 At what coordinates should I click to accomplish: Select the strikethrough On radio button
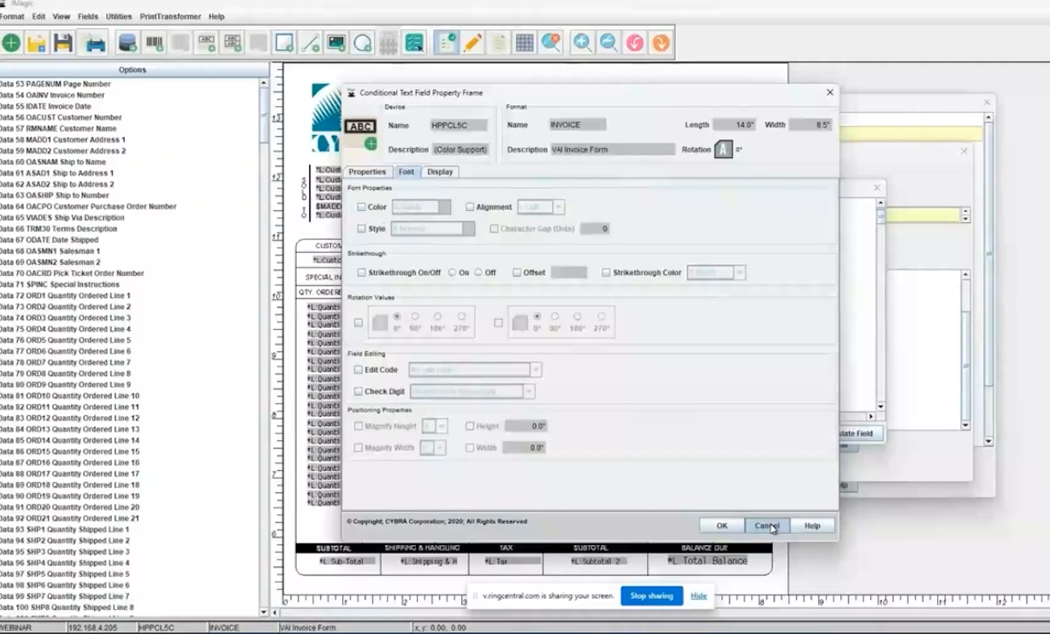click(453, 273)
